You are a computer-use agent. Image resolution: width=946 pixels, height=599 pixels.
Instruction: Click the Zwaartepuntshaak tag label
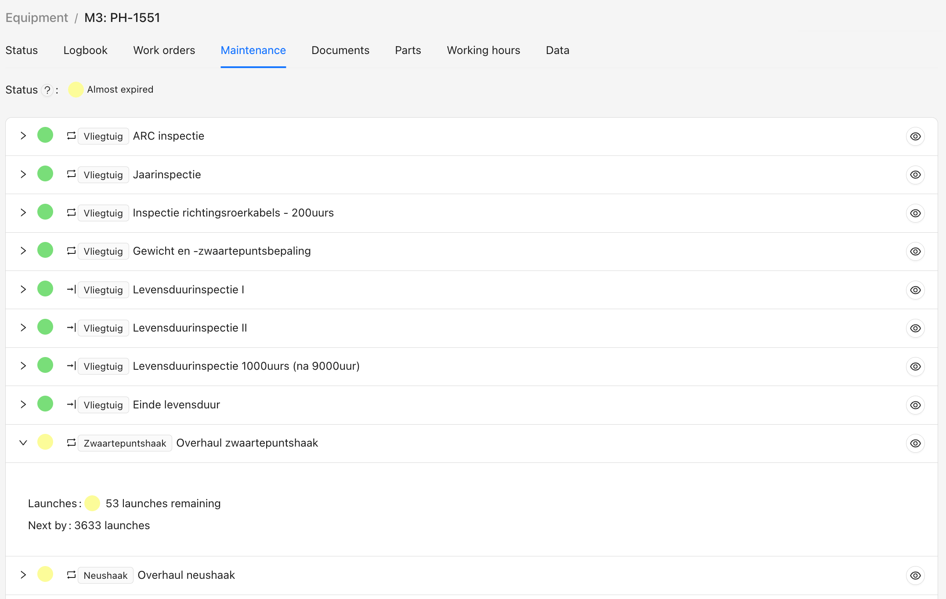[125, 443]
